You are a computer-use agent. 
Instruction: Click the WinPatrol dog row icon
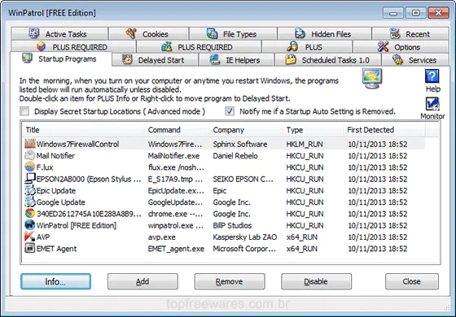click(30, 225)
